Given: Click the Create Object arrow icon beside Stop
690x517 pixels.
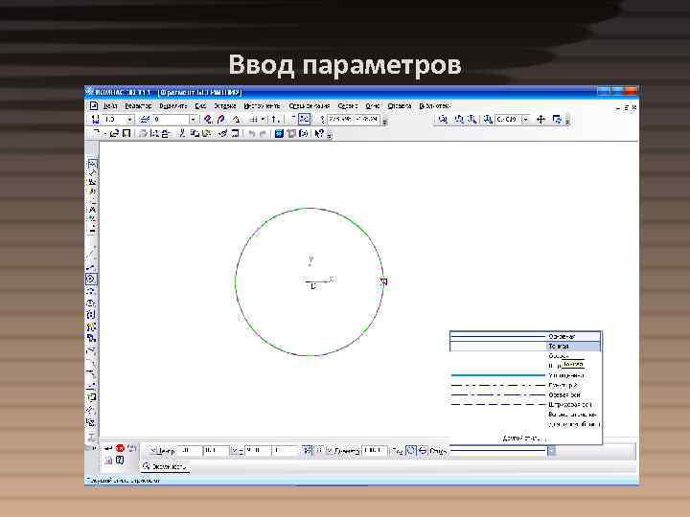Looking at the screenshot, I should click(108, 448).
